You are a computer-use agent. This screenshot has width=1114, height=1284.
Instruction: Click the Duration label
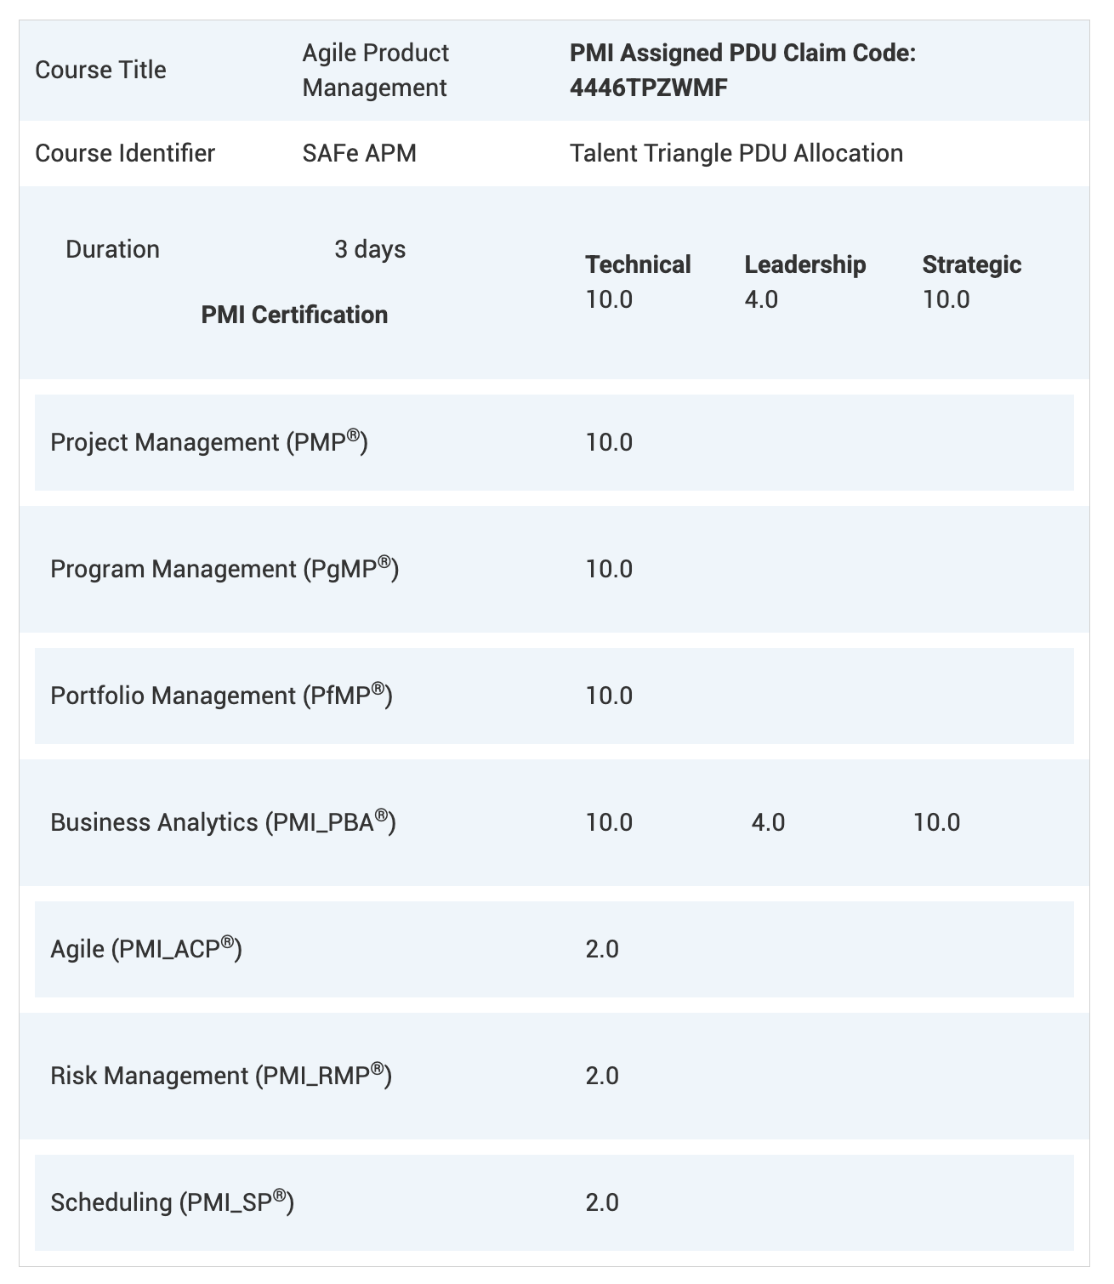112,249
